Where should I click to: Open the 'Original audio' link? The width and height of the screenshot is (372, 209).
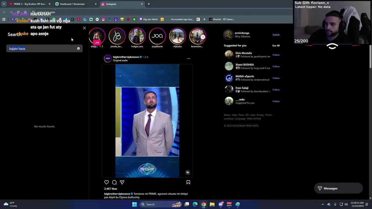(x=120, y=60)
